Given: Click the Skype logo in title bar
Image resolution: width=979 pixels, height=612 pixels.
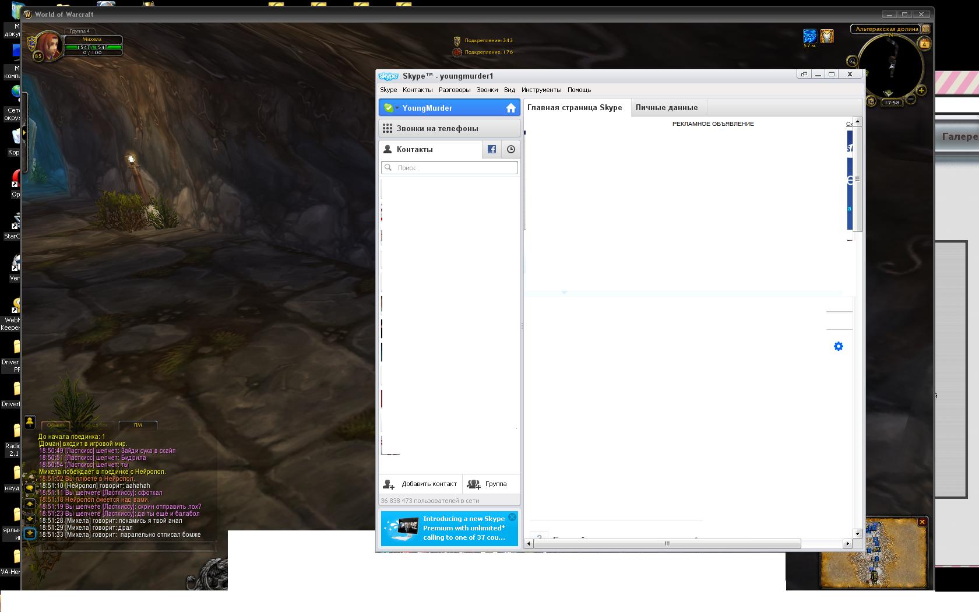Looking at the screenshot, I should [x=388, y=76].
